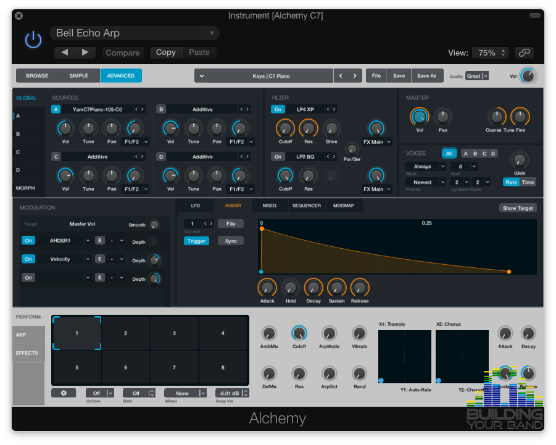556x445 pixels.
Task: Click the Snap Vol -6.01 dB field
Action: [x=232, y=393]
